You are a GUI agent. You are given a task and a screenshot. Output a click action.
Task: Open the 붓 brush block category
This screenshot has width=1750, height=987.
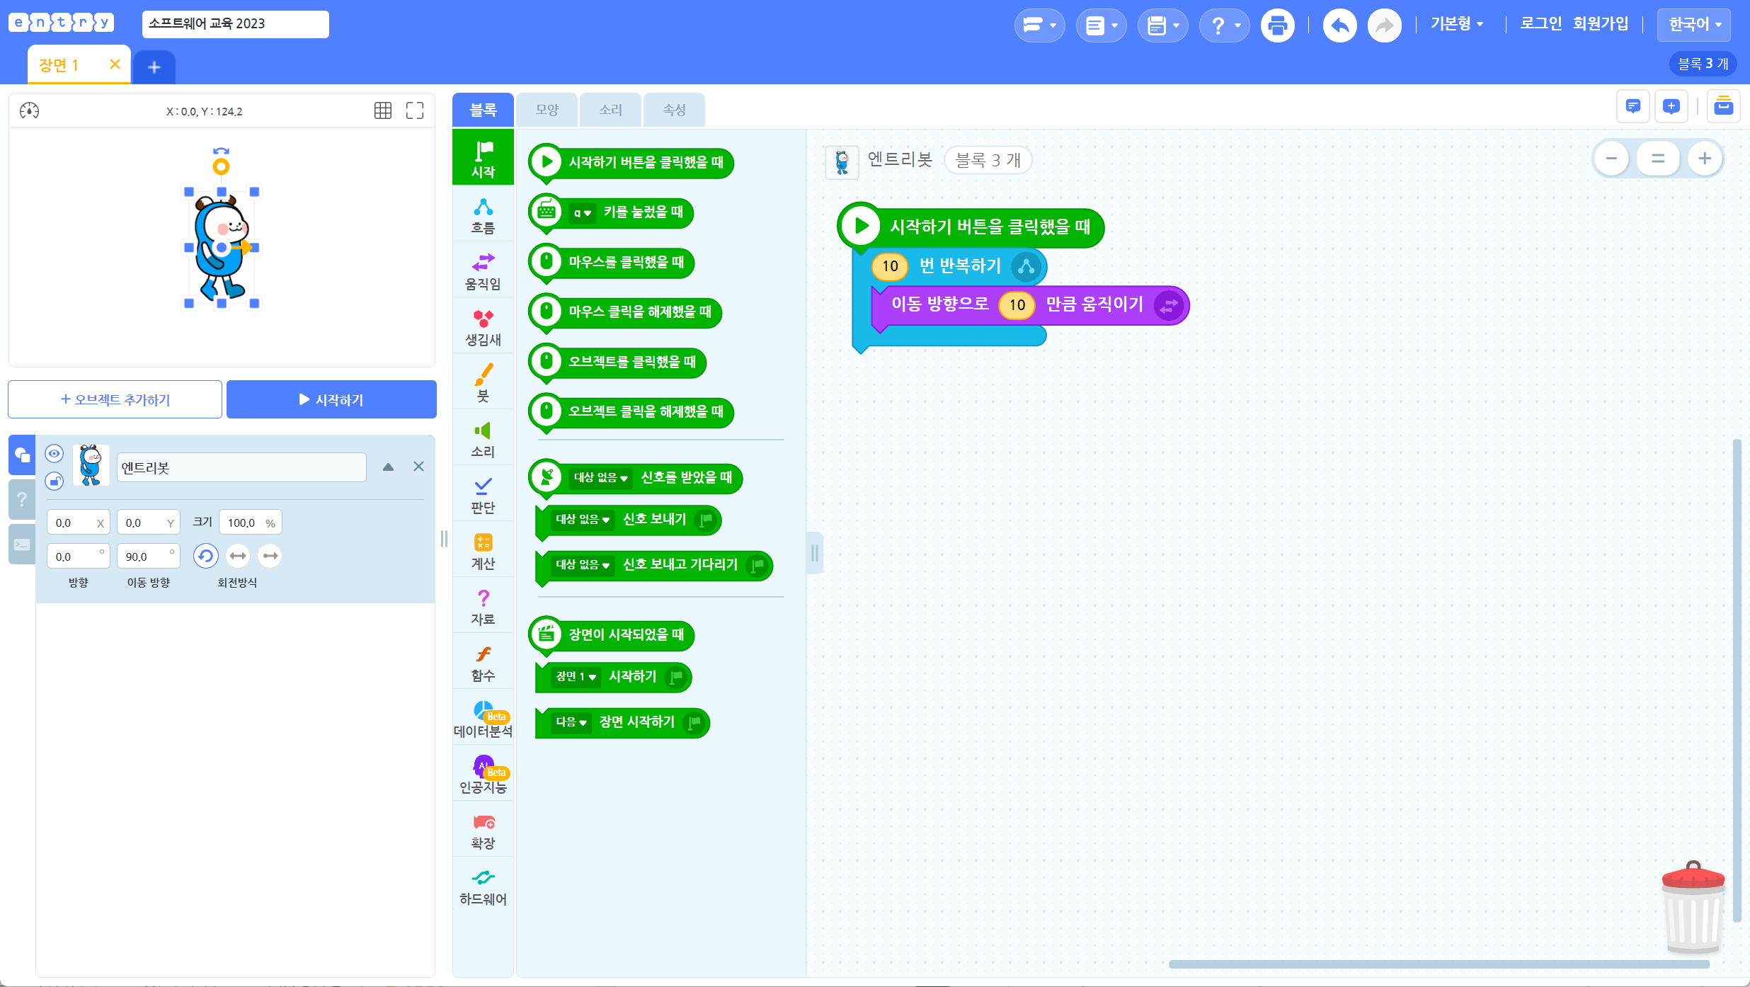tap(483, 382)
